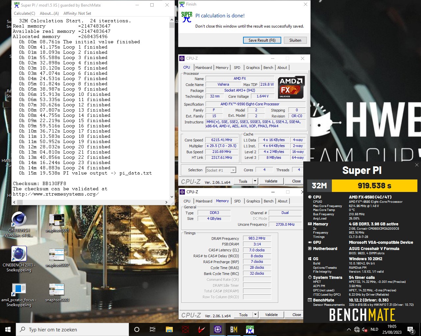The image size is (421, 336).
Task: Select Bench tab in upper CPU-Z
Action: tap(268, 68)
